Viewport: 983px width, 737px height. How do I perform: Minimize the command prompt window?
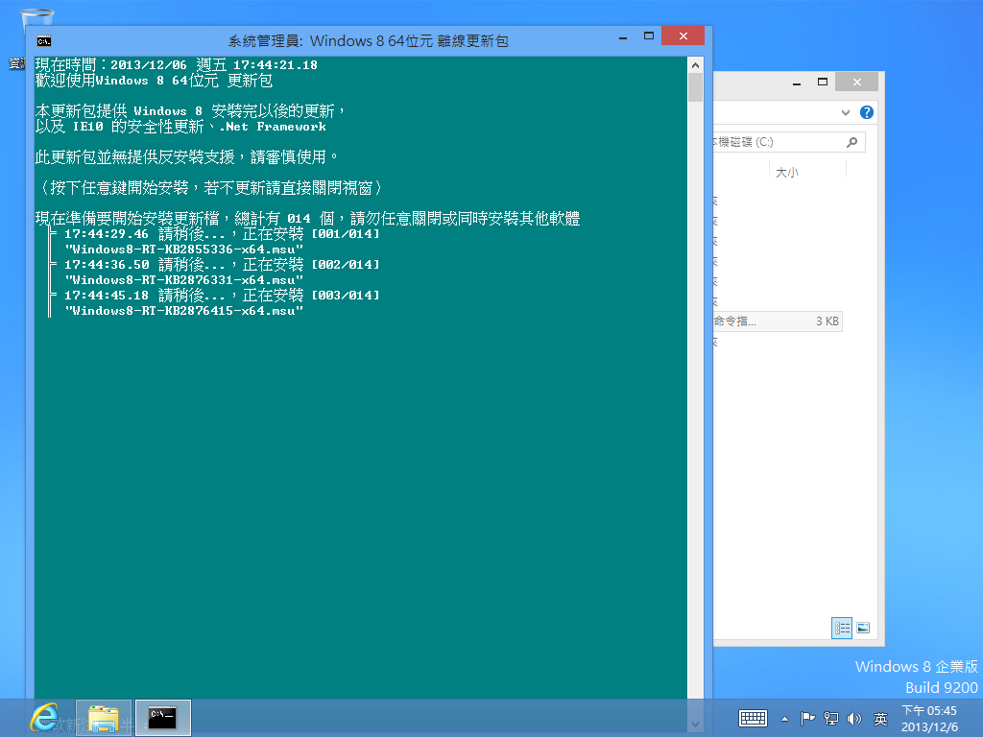coord(622,38)
